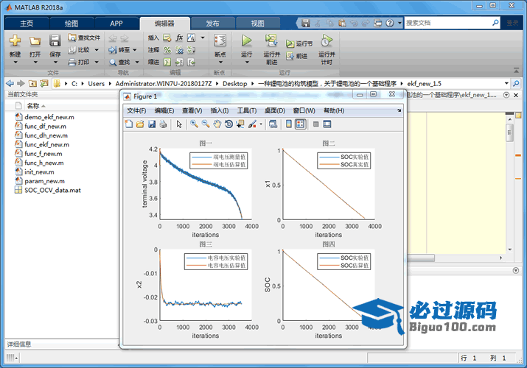The width and height of the screenshot is (527, 368).
Task: Open the Compare (比较) dropdown arrow
Action: pos(97,50)
